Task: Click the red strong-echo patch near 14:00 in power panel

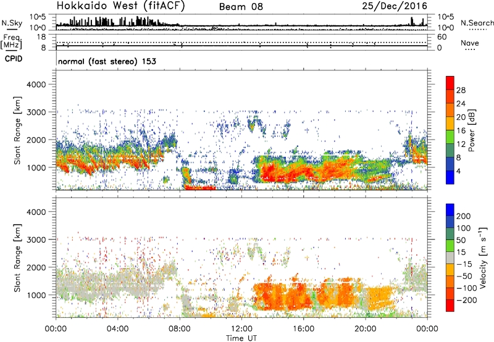Action: coord(272,173)
